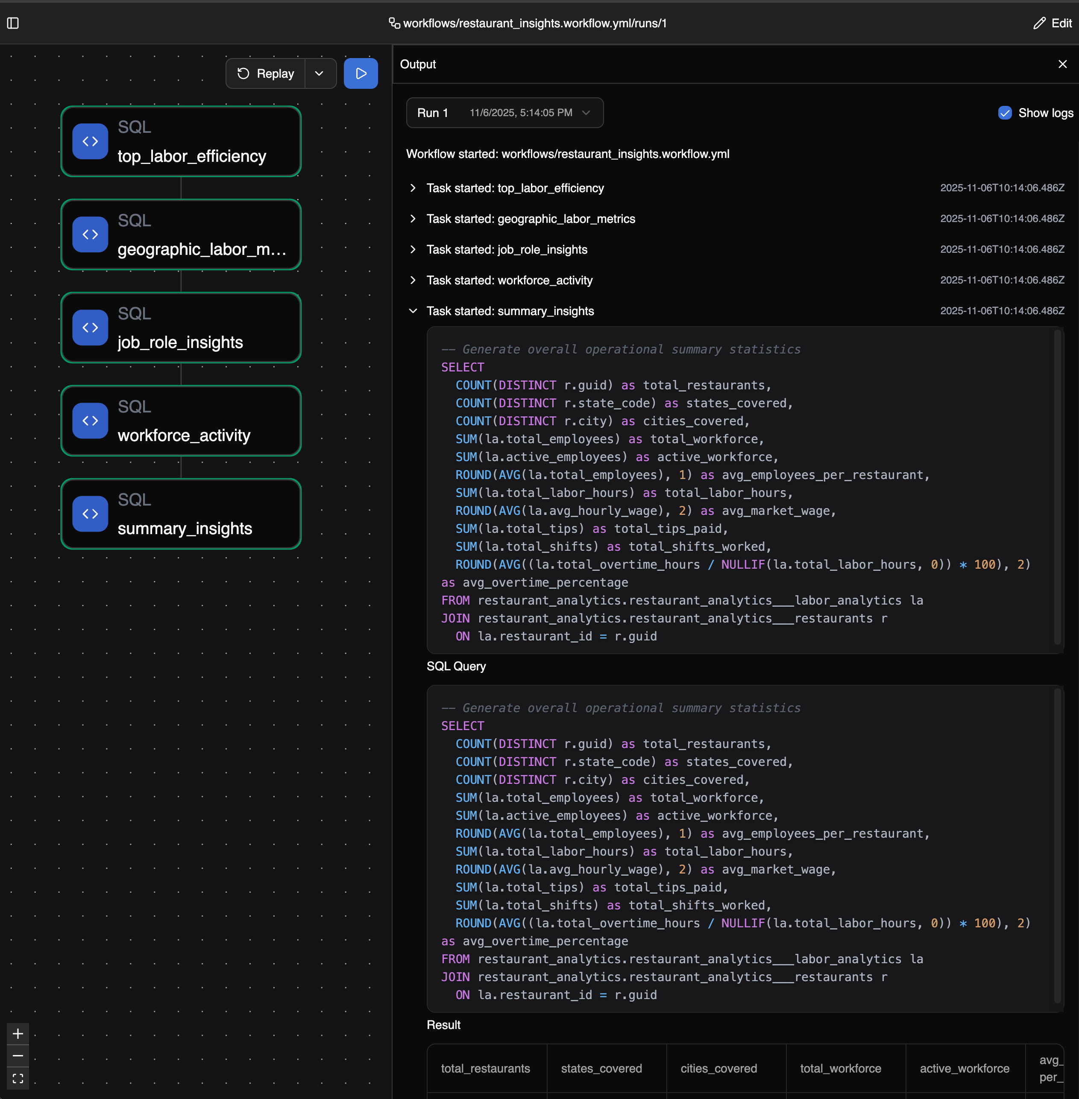Click the geographic_labor_metrics node code icon

pyautogui.click(x=90, y=234)
